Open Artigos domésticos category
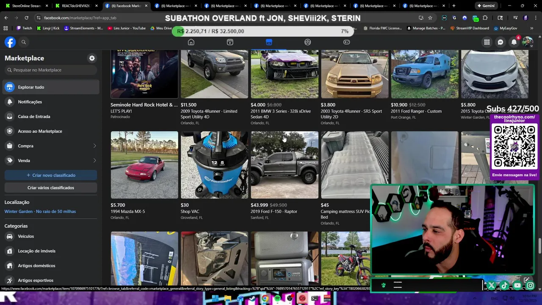542x305 pixels. [51, 266]
